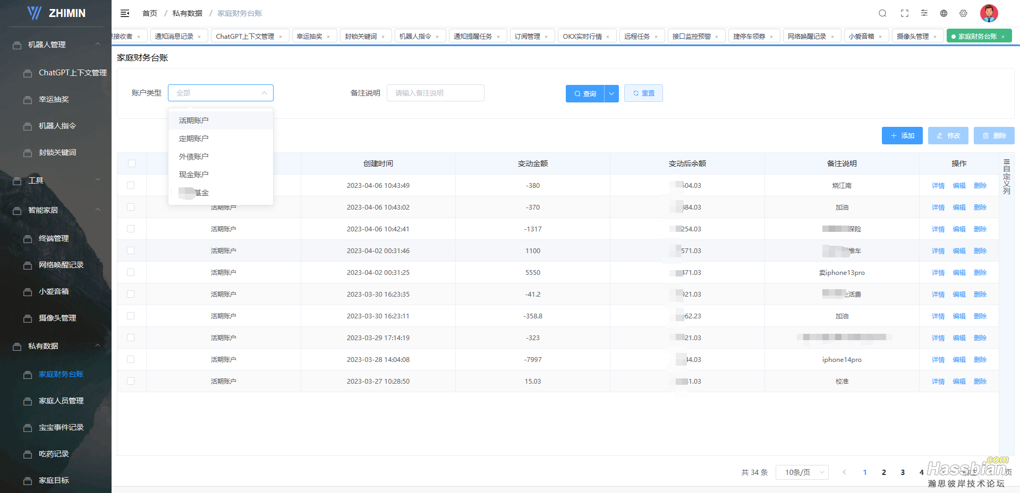Collapse the sidebar with the hamburger icon
This screenshot has height=493, width=1020.
click(x=125, y=13)
